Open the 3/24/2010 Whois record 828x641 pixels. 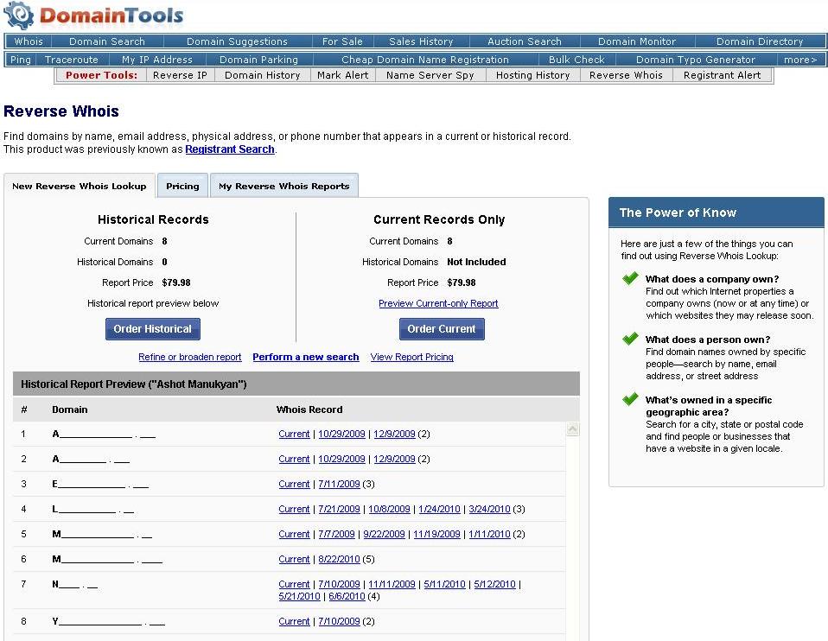[489, 510]
